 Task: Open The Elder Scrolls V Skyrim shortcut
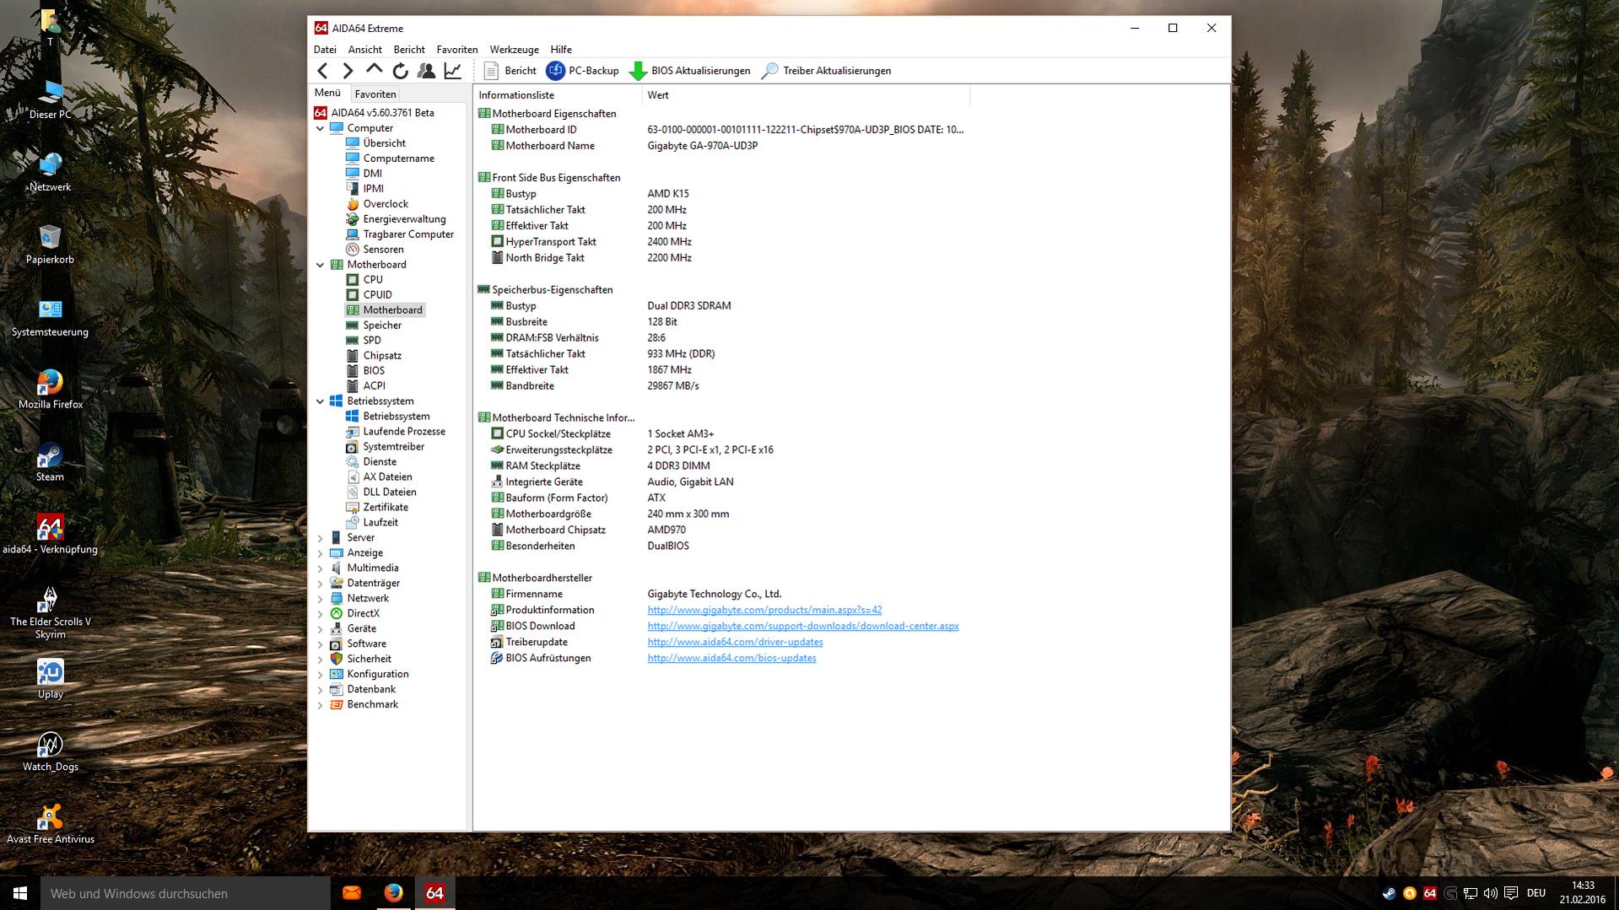pos(50,612)
